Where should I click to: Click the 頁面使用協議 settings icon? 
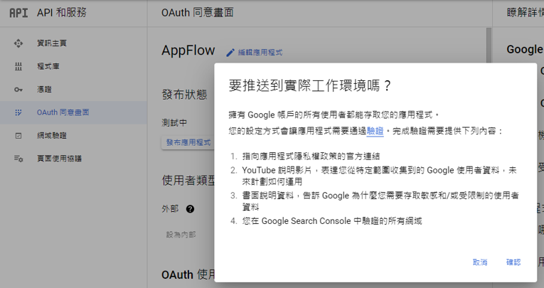coord(18,159)
